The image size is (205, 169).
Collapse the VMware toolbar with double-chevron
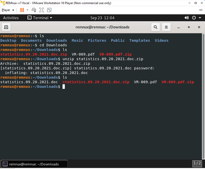tap(201, 10)
